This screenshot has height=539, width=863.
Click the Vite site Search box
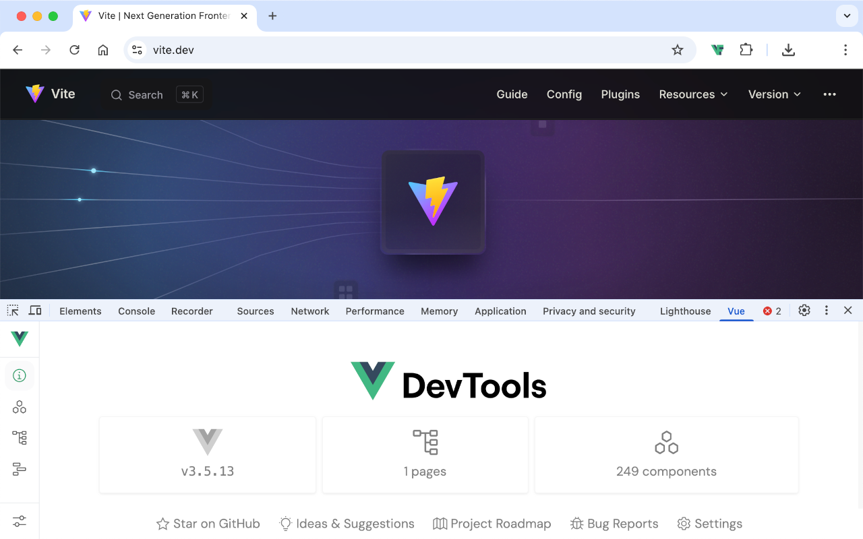tap(157, 95)
